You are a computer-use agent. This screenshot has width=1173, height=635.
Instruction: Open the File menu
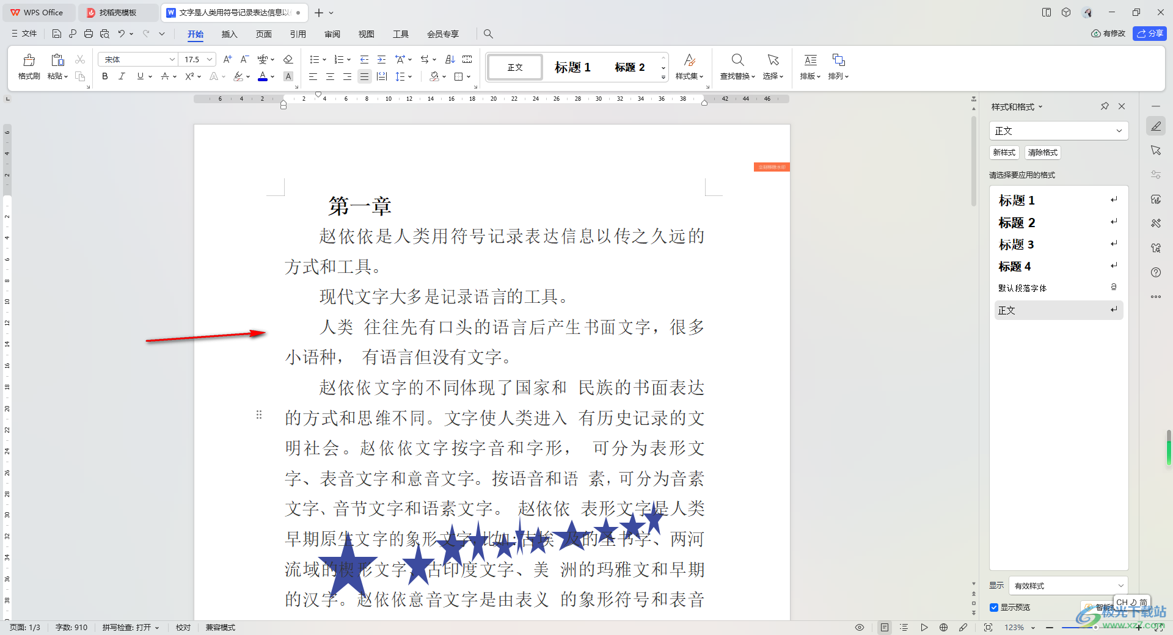pos(24,34)
